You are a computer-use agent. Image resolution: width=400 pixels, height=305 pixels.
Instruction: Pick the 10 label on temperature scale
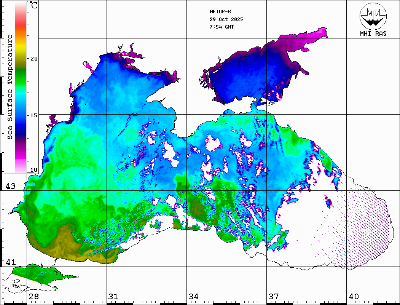point(34,170)
